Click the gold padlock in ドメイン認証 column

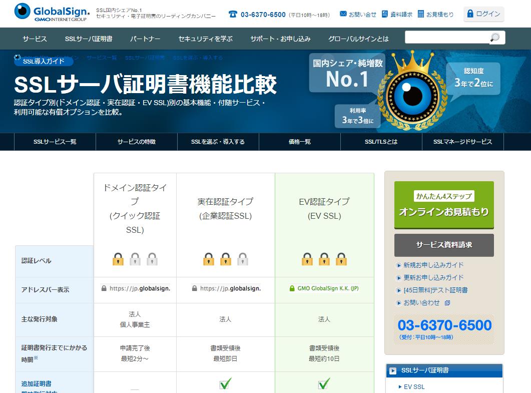coord(118,259)
